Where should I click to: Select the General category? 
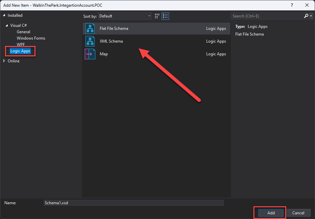23,32
